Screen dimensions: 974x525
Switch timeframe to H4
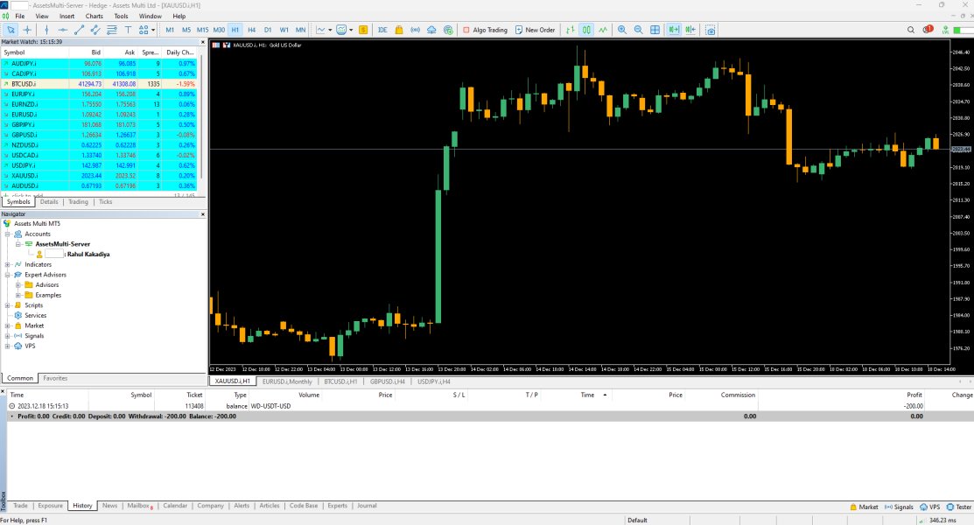coord(251,30)
